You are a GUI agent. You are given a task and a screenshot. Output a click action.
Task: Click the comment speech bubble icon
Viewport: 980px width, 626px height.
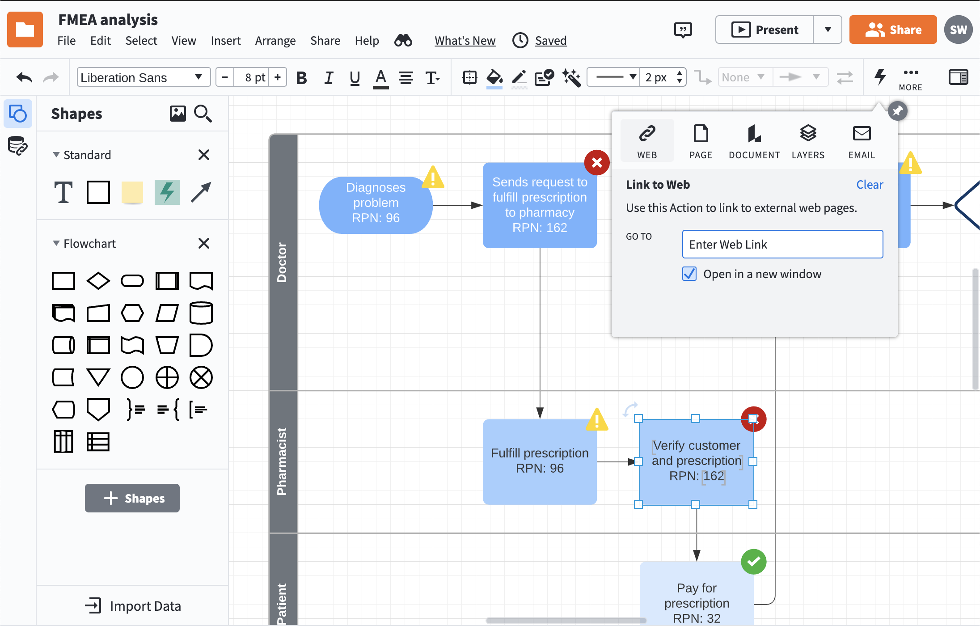[x=683, y=30]
